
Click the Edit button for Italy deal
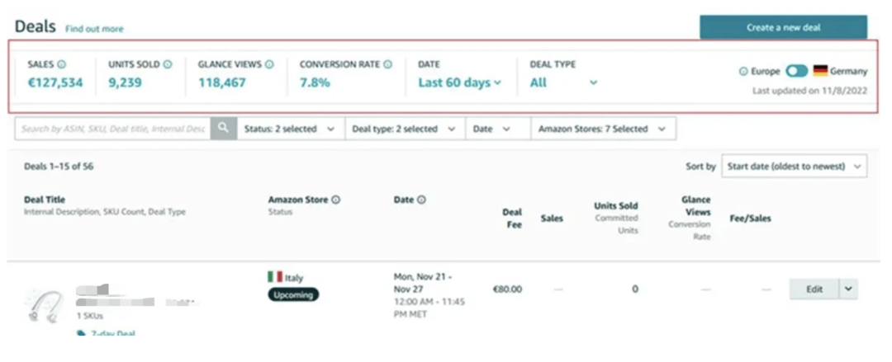tap(814, 289)
